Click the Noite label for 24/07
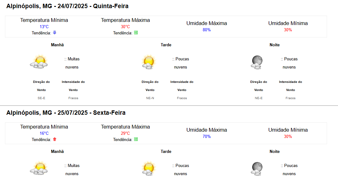The height and width of the screenshot is (177, 338). [274, 45]
